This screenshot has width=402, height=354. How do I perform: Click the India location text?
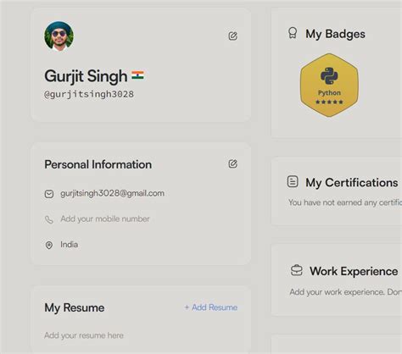click(x=70, y=245)
